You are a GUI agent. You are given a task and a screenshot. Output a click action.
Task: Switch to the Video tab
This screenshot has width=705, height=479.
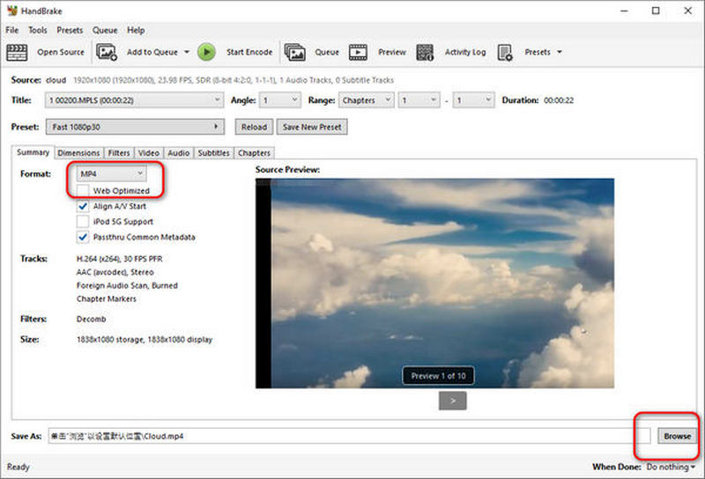coord(149,153)
